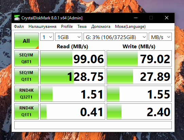184x140 pixels.
Task: Open the Файл menu
Action: (x=19, y=27)
